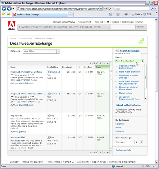Image resolution: width=159 pixels, height=169 pixels.
Task: Open the recent pages dropdown arrow
Action: [13, 9]
